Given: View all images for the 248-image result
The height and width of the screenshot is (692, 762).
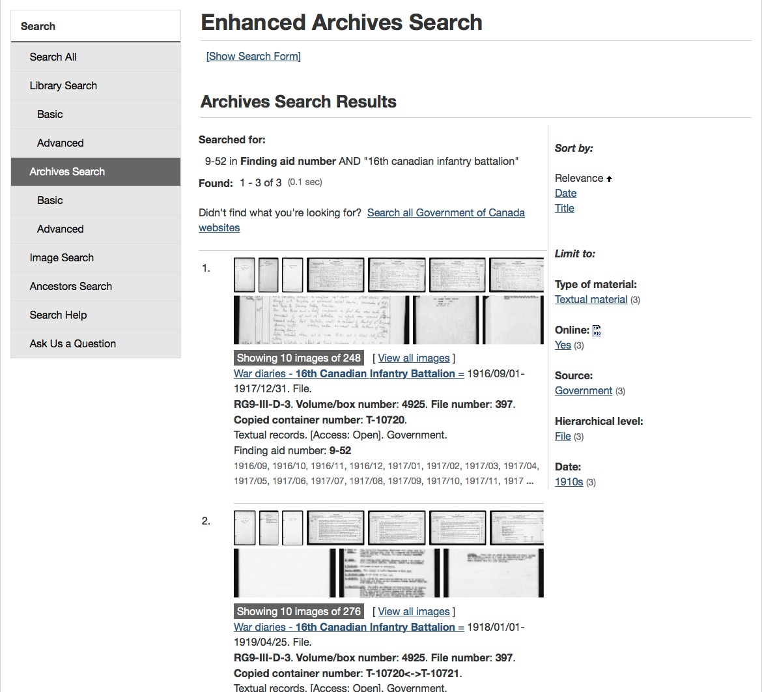Looking at the screenshot, I should pos(414,358).
